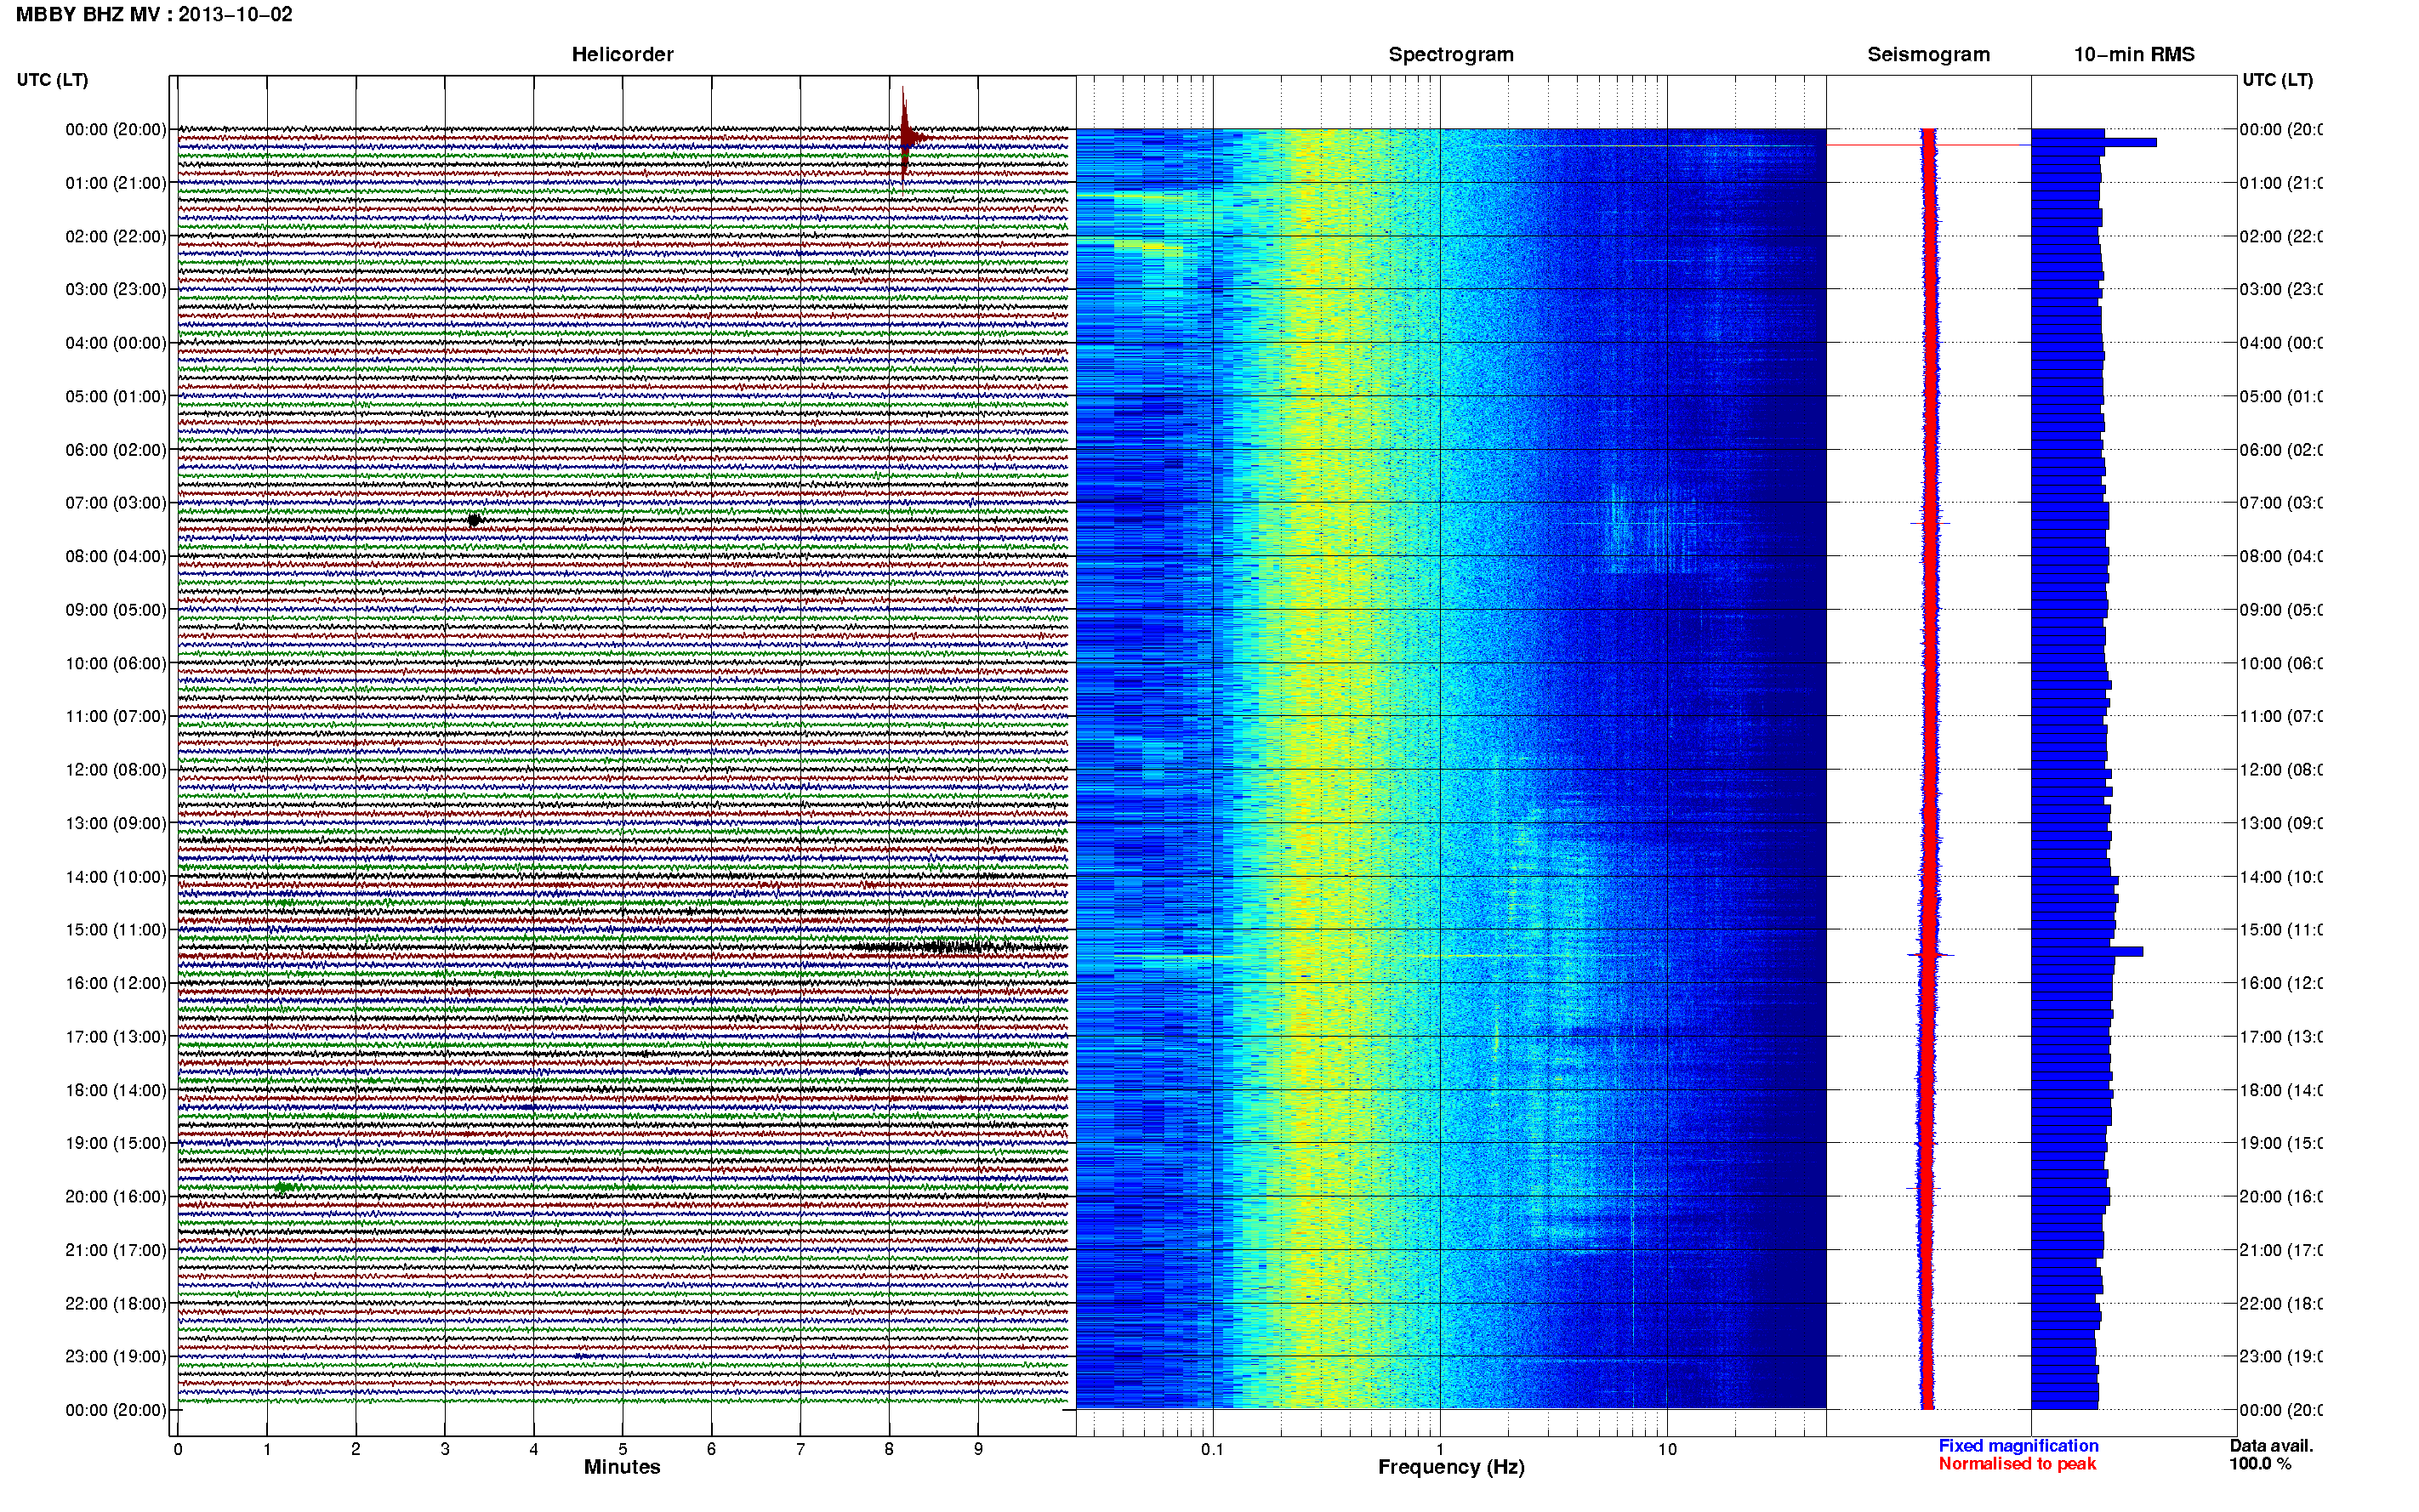Click the '10' frequency tick label
This screenshot has width=2419, height=1512.
click(1667, 1449)
